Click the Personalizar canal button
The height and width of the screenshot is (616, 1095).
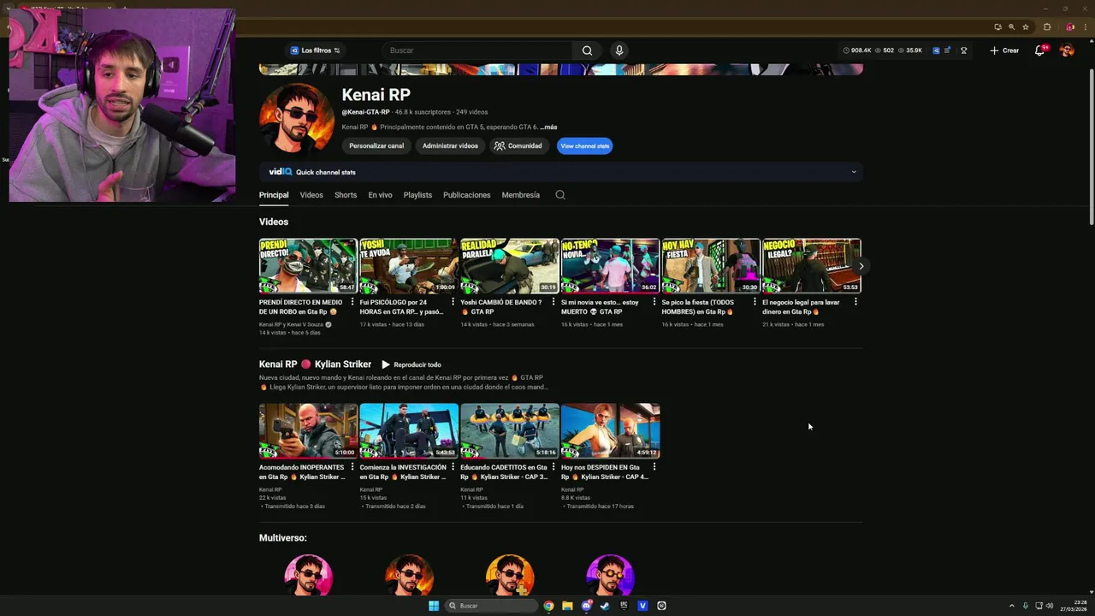[x=376, y=145]
